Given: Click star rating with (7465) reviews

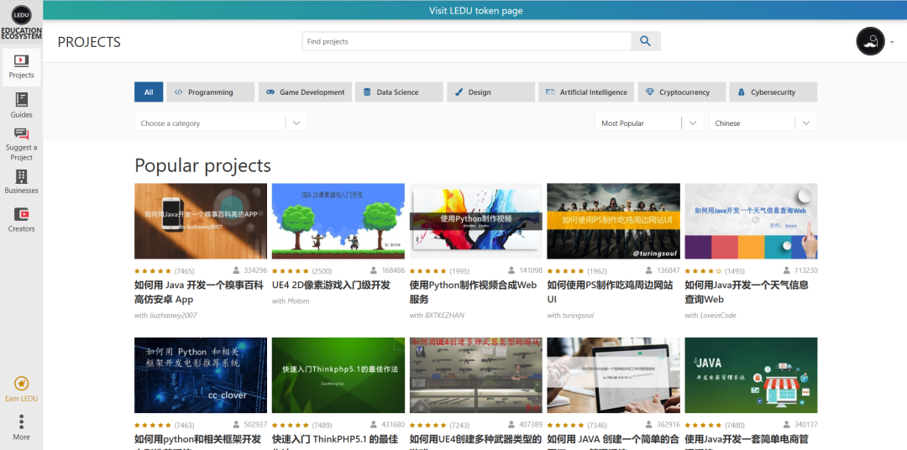Looking at the screenshot, I should (x=165, y=270).
